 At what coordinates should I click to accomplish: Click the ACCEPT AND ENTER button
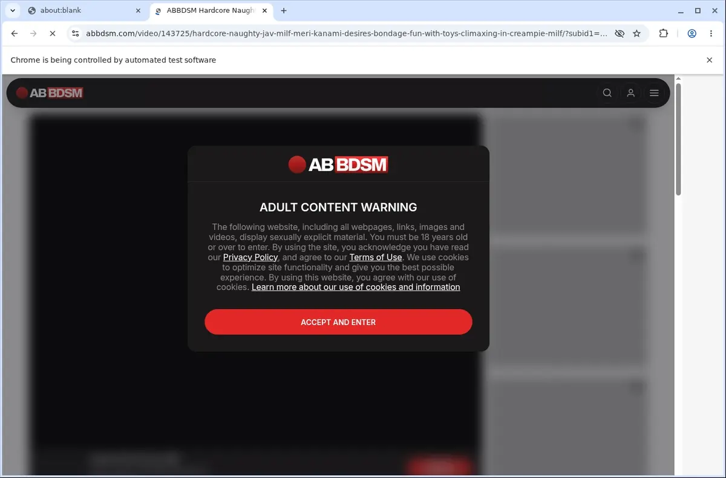pyautogui.click(x=338, y=322)
